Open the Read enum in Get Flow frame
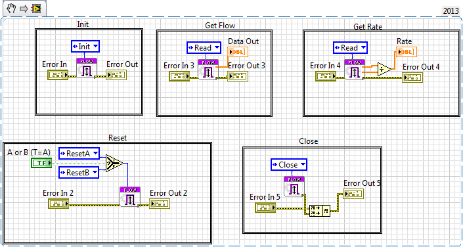 point(204,47)
